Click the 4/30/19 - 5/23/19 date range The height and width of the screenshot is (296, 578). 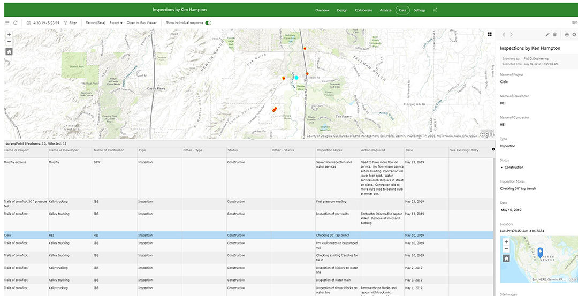(46, 23)
